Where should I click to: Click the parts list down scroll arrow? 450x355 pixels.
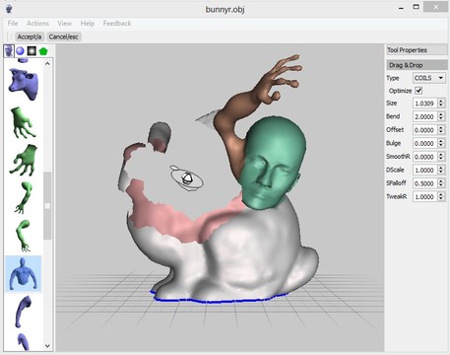coord(47,346)
